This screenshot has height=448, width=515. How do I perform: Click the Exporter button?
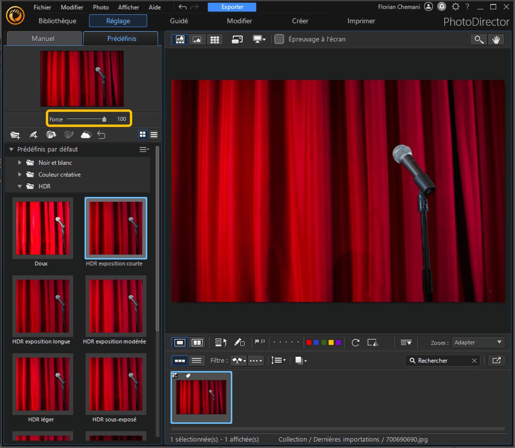click(232, 7)
